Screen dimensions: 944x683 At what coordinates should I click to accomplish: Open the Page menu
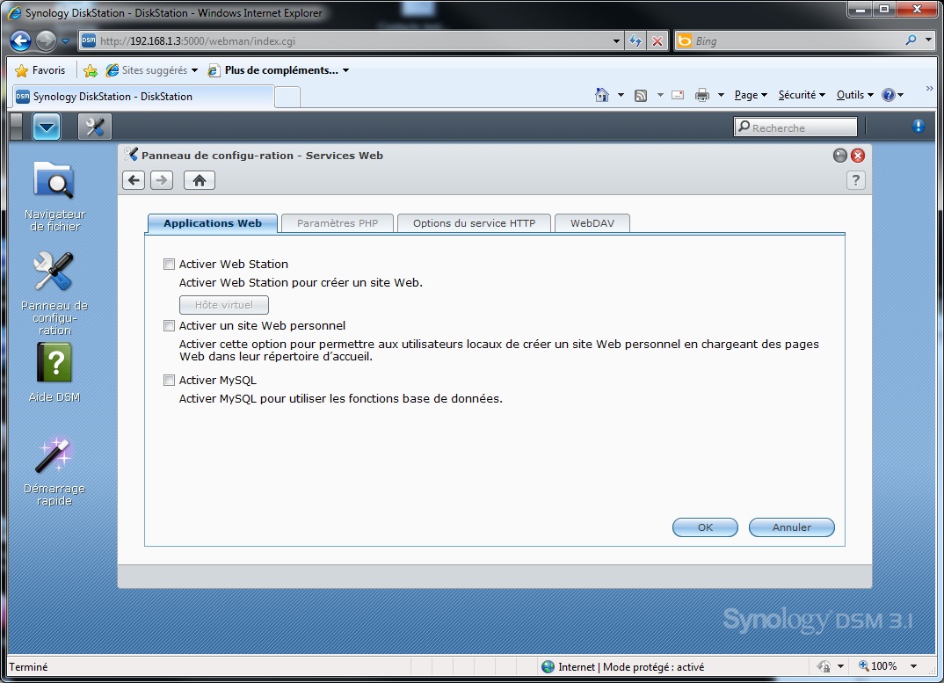click(751, 95)
